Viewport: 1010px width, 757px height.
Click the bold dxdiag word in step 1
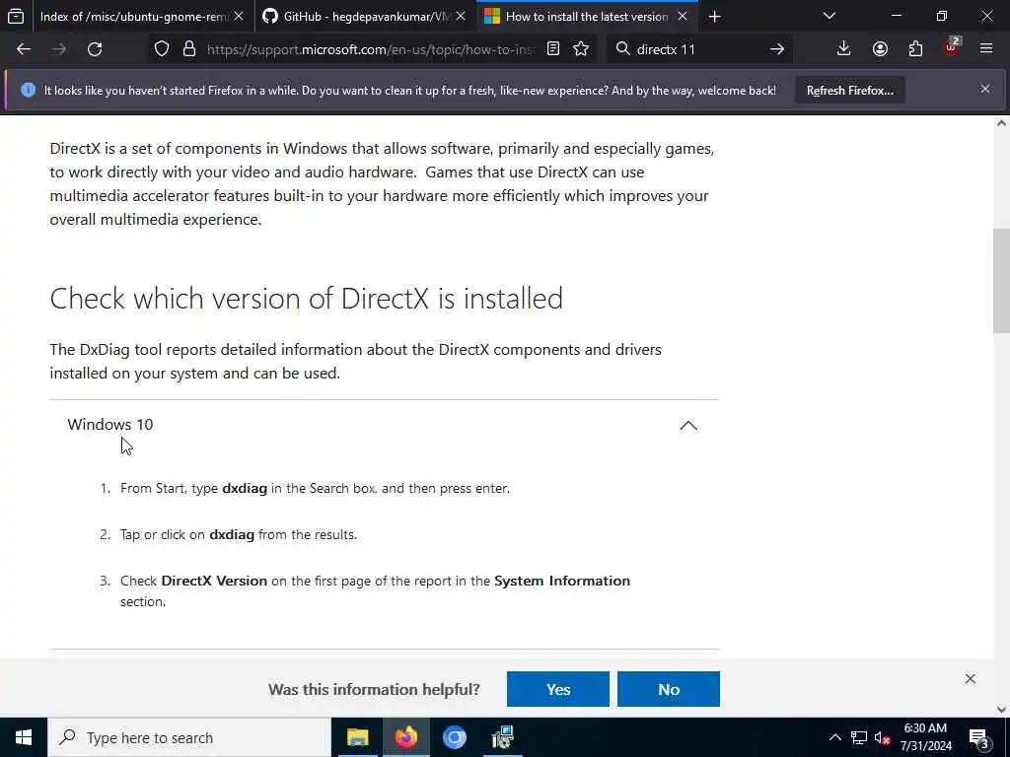[245, 489]
